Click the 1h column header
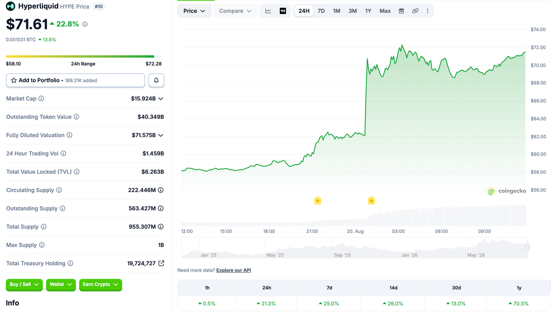Viewport: 551px width, 312px height. point(207,288)
